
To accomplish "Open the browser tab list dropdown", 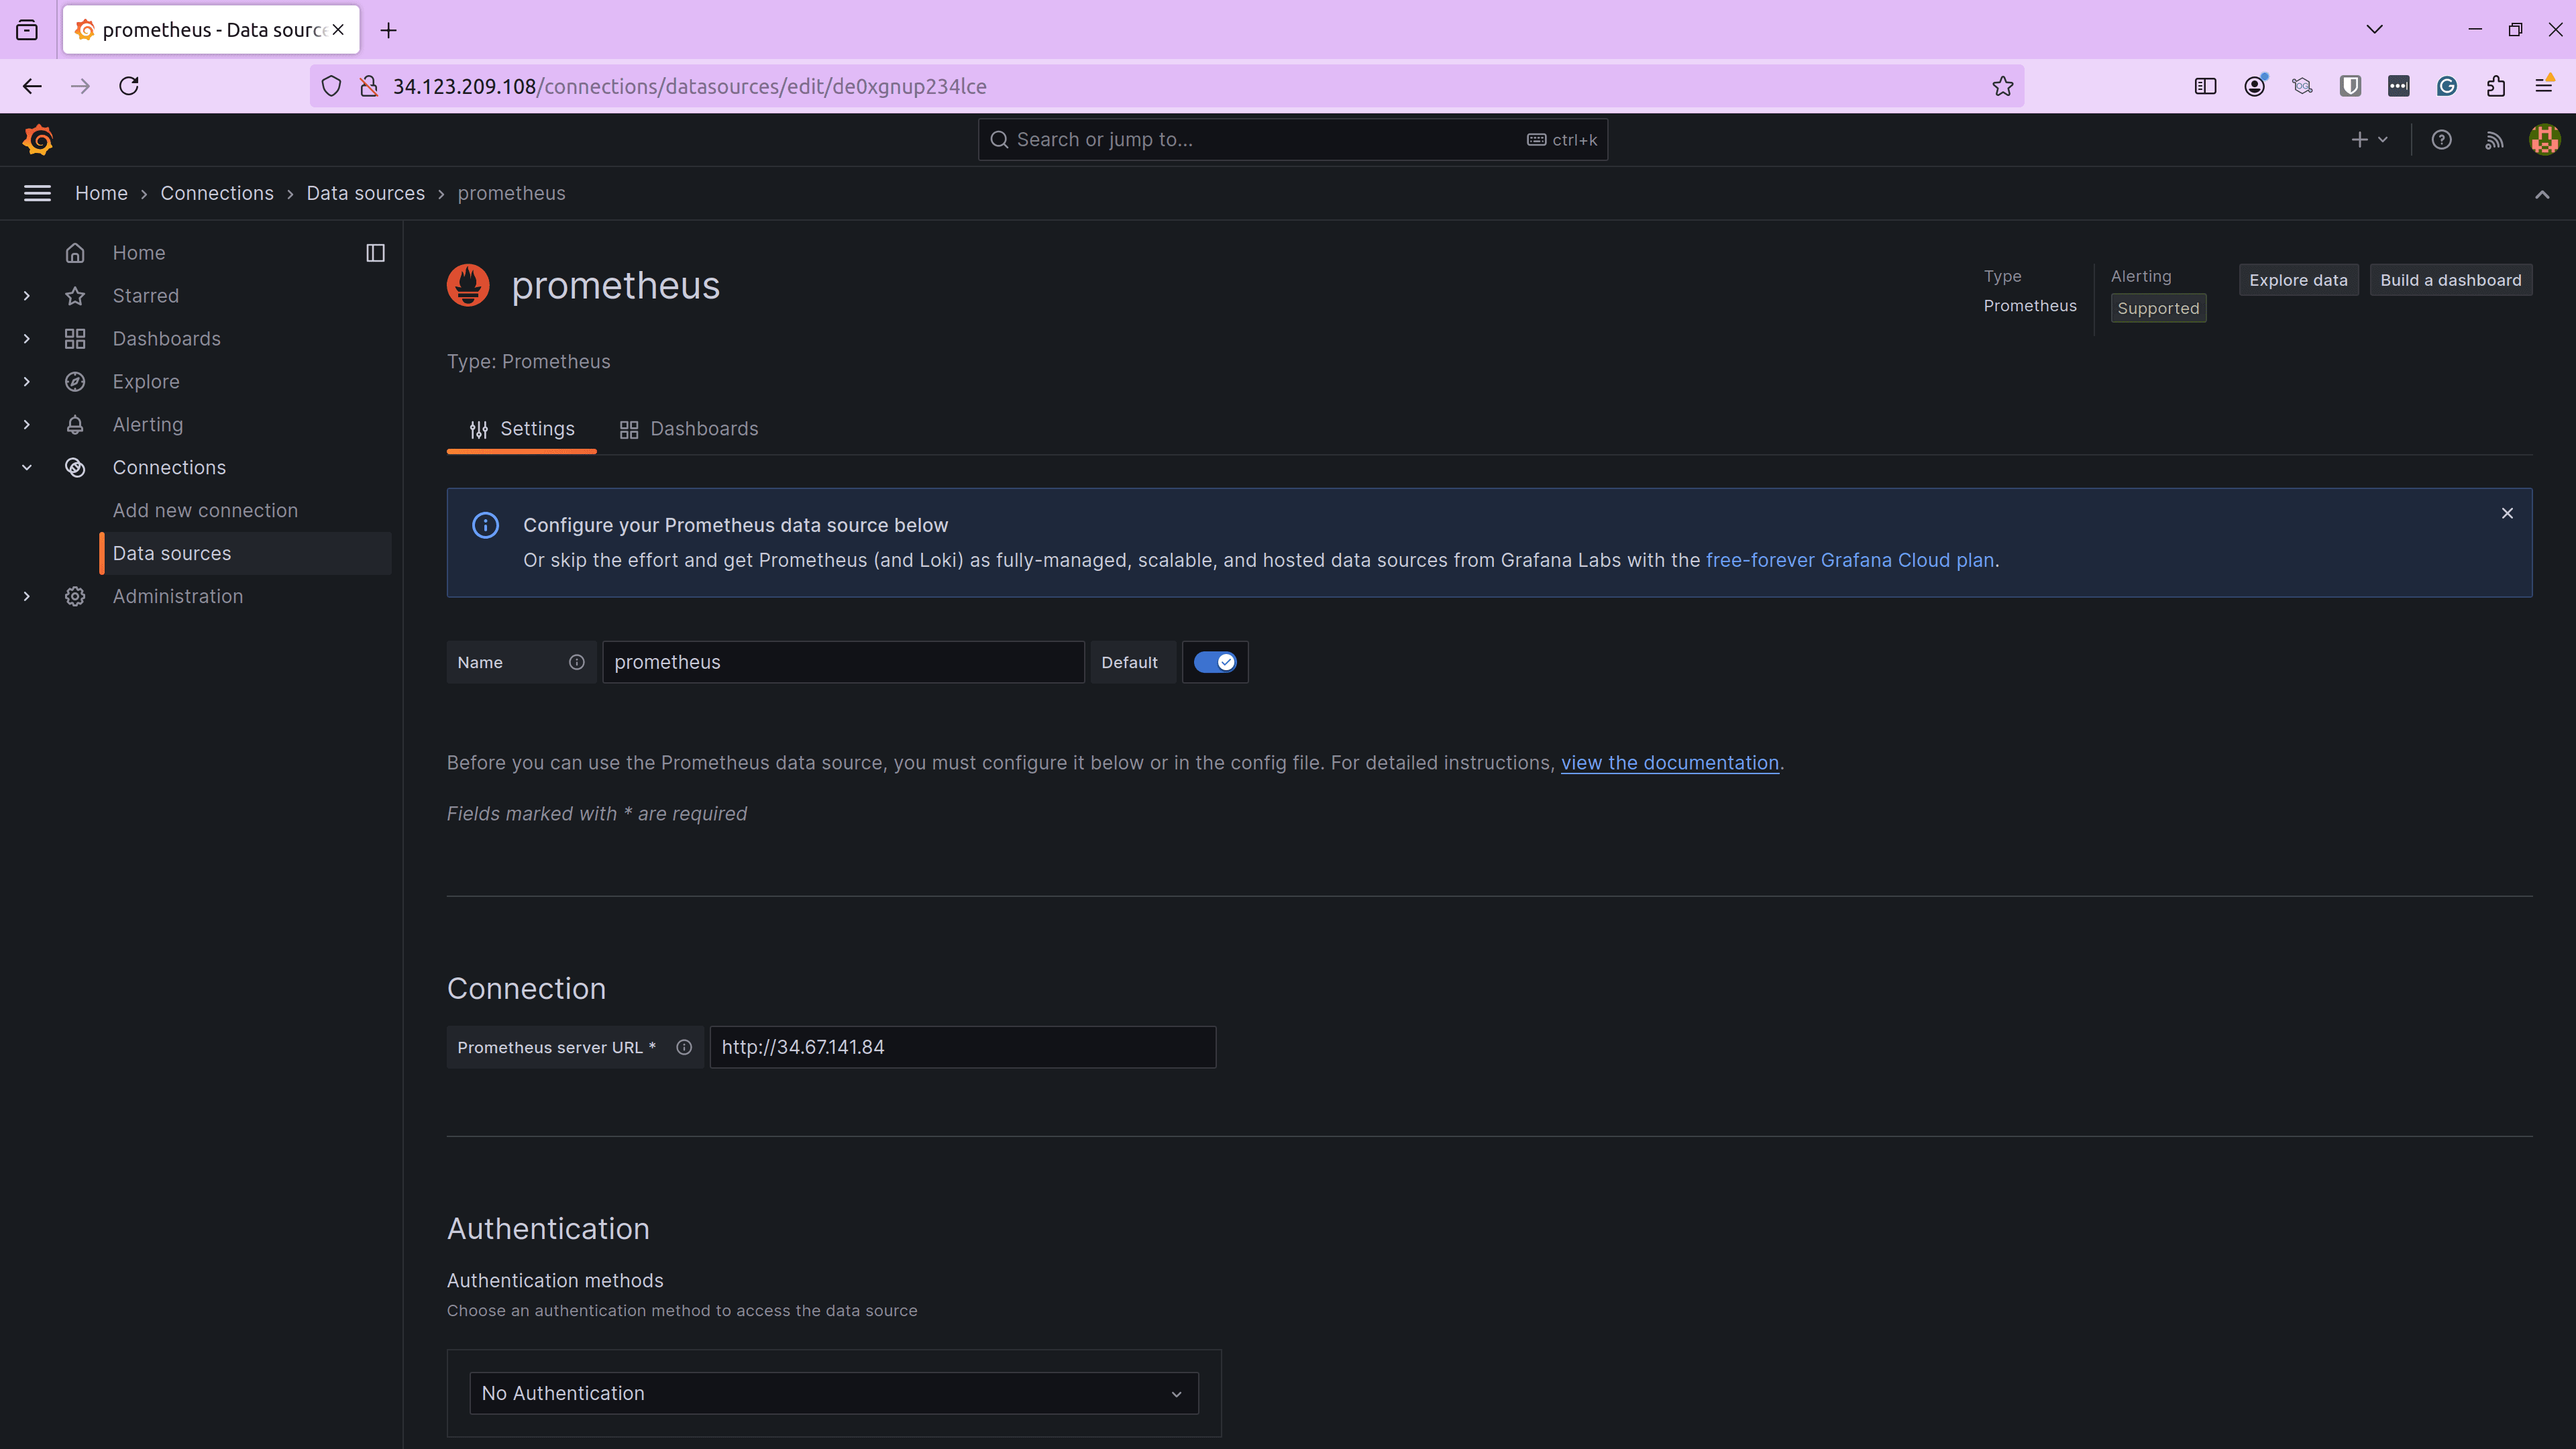I will 2374,30.
